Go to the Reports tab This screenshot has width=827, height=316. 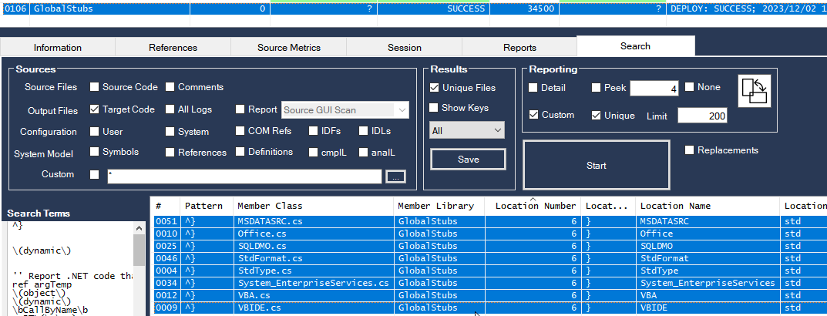coord(519,47)
